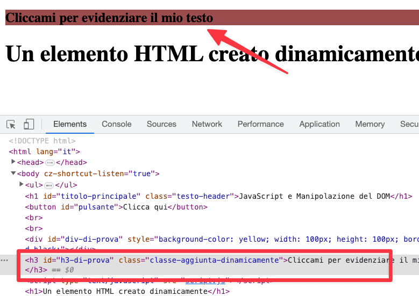Open the Performance tab
Screen dimensions: 419x296
(260, 124)
